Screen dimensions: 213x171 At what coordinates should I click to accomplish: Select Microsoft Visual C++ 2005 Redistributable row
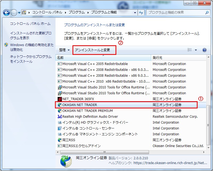(131, 64)
